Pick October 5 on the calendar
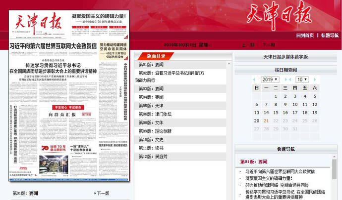 (x=315, y=96)
